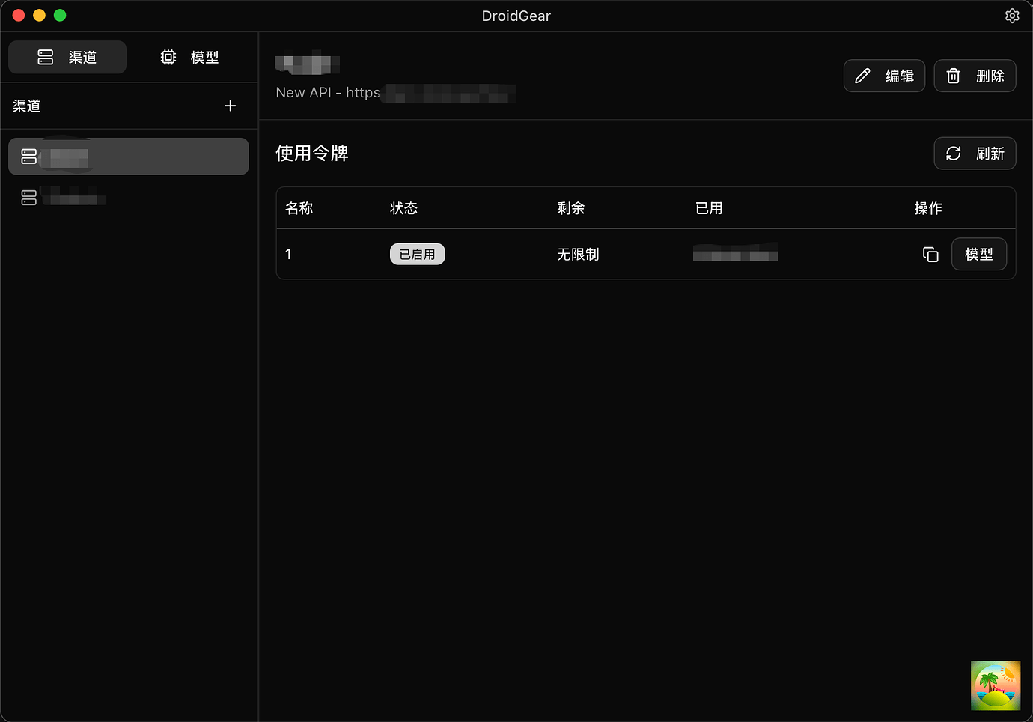Click the 已用 column header
1033x722 pixels.
point(709,208)
